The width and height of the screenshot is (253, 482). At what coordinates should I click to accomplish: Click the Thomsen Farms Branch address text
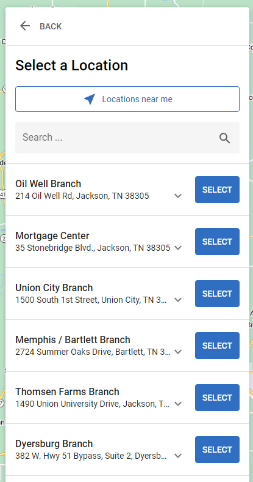(92, 404)
